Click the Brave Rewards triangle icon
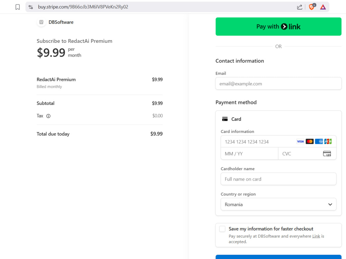Viewport: 346px width, 259px height. pos(323,7)
